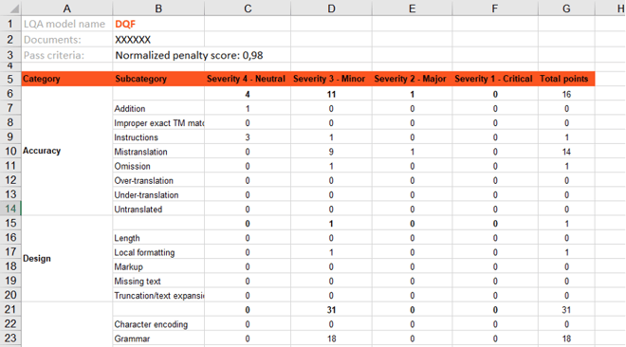Click Grammar total points 18 in column G
Viewport: 626px width, 347px height.
click(x=566, y=338)
